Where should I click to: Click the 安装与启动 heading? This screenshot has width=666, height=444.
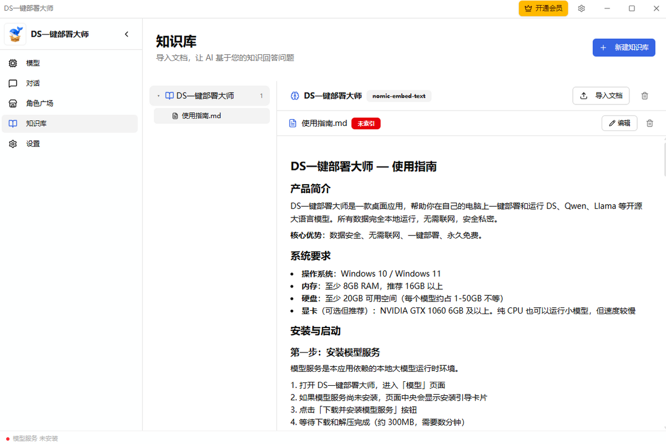pyautogui.click(x=315, y=331)
